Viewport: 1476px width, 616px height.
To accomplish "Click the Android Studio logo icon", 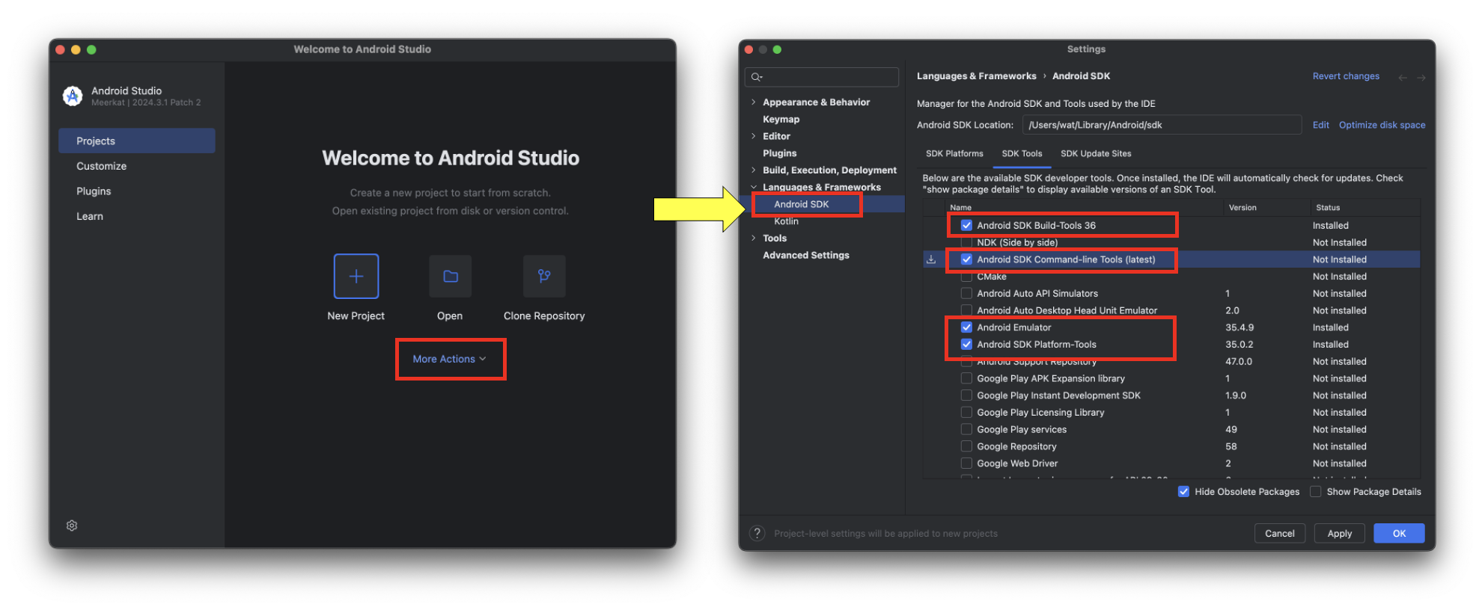I will (73, 96).
